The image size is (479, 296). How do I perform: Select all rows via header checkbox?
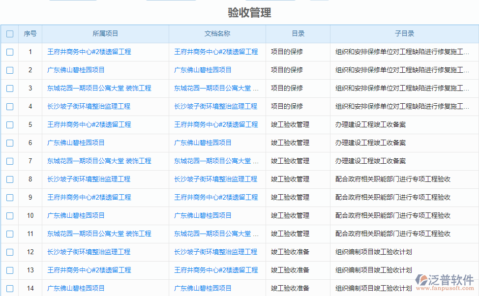9,33
